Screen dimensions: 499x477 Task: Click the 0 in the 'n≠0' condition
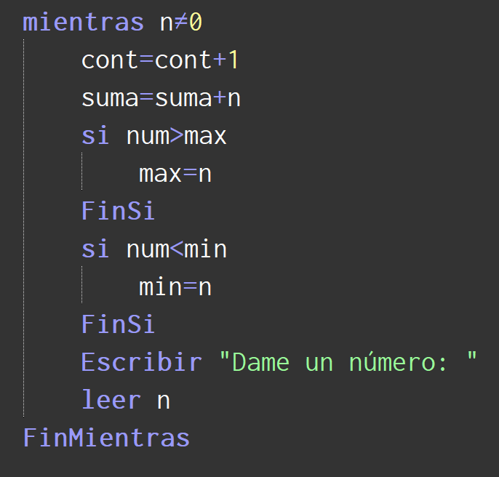click(x=196, y=23)
